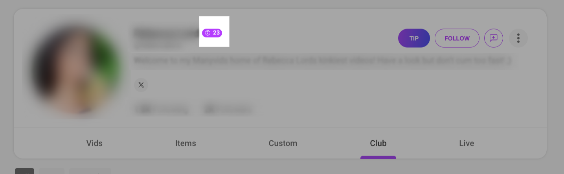Open the Items tab

pos(186,144)
